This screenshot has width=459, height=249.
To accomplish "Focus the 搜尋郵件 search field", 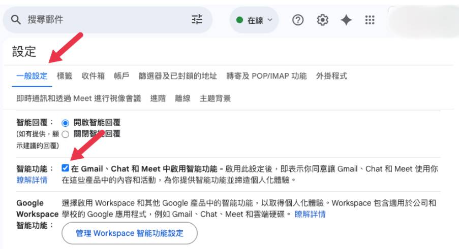I will (x=108, y=20).
